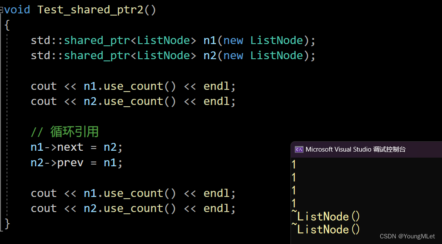
Task: Click the closing brace of the function
Action: pyautogui.click(x=7, y=224)
